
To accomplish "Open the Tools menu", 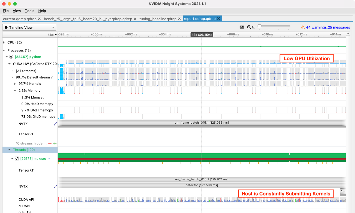I will pyautogui.click(x=29, y=11).
